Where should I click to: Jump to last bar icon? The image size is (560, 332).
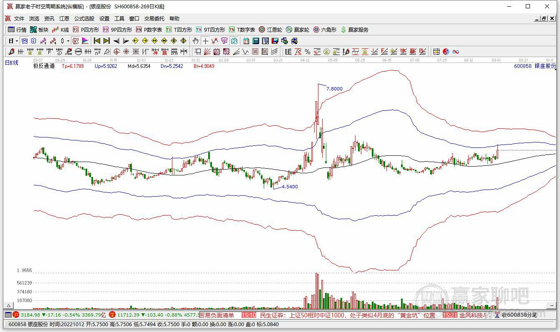pyautogui.click(x=106, y=41)
